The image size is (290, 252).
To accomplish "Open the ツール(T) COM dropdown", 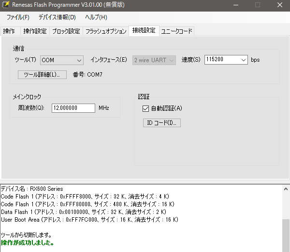I will 62,60.
